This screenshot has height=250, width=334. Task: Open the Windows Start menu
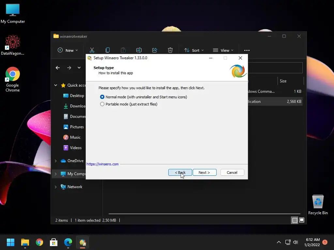(10, 242)
